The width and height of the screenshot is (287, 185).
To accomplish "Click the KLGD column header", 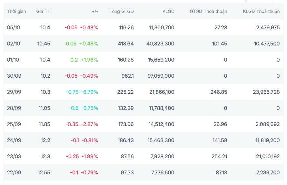I will click(x=168, y=11).
